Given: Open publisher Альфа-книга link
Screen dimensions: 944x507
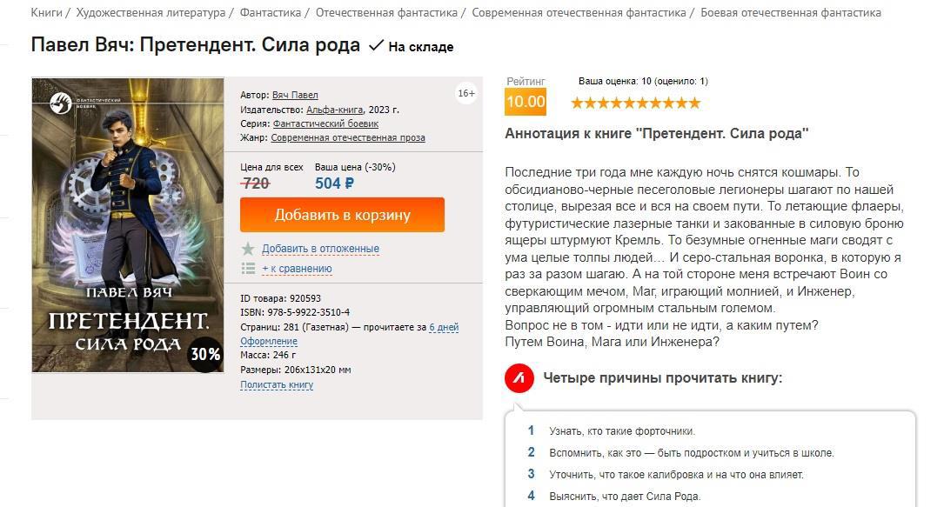Looking at the screenshot, I should pyautogui.click(x=335, y=110).
